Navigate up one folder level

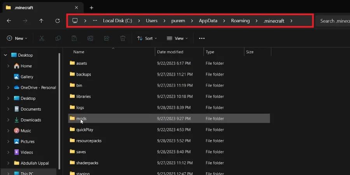(41, 21)
